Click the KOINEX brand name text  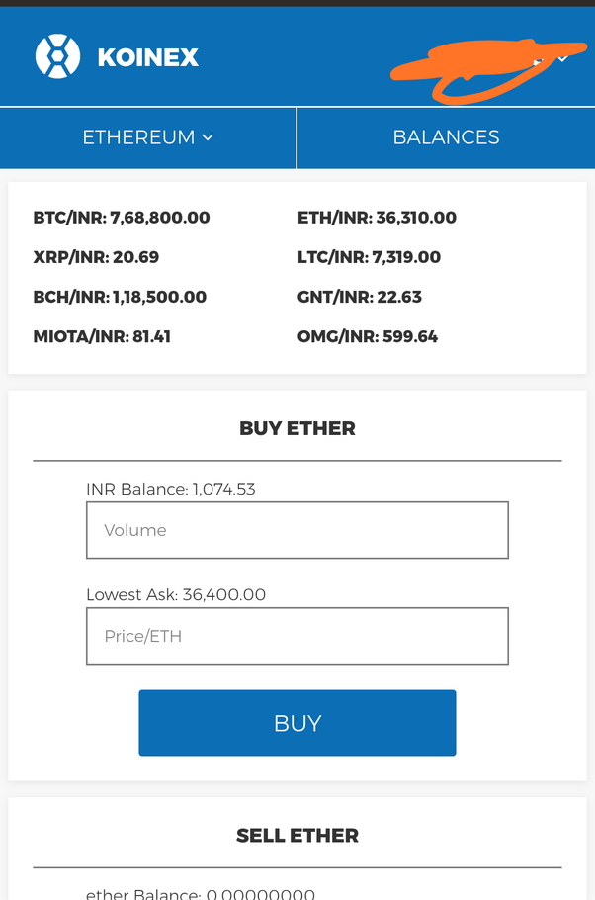coord(148,57)
